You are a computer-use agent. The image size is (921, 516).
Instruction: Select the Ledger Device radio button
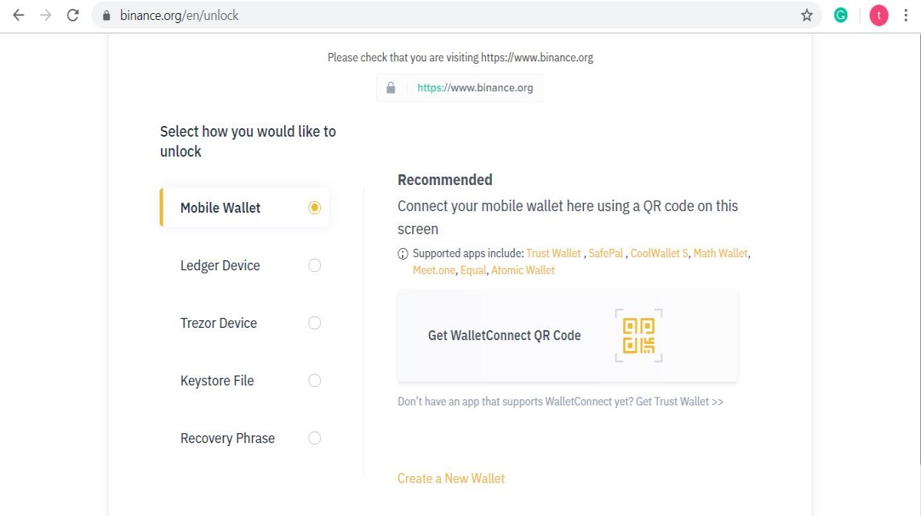(315, 266)
